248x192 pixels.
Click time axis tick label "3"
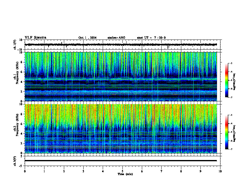(x=83, y=171)
